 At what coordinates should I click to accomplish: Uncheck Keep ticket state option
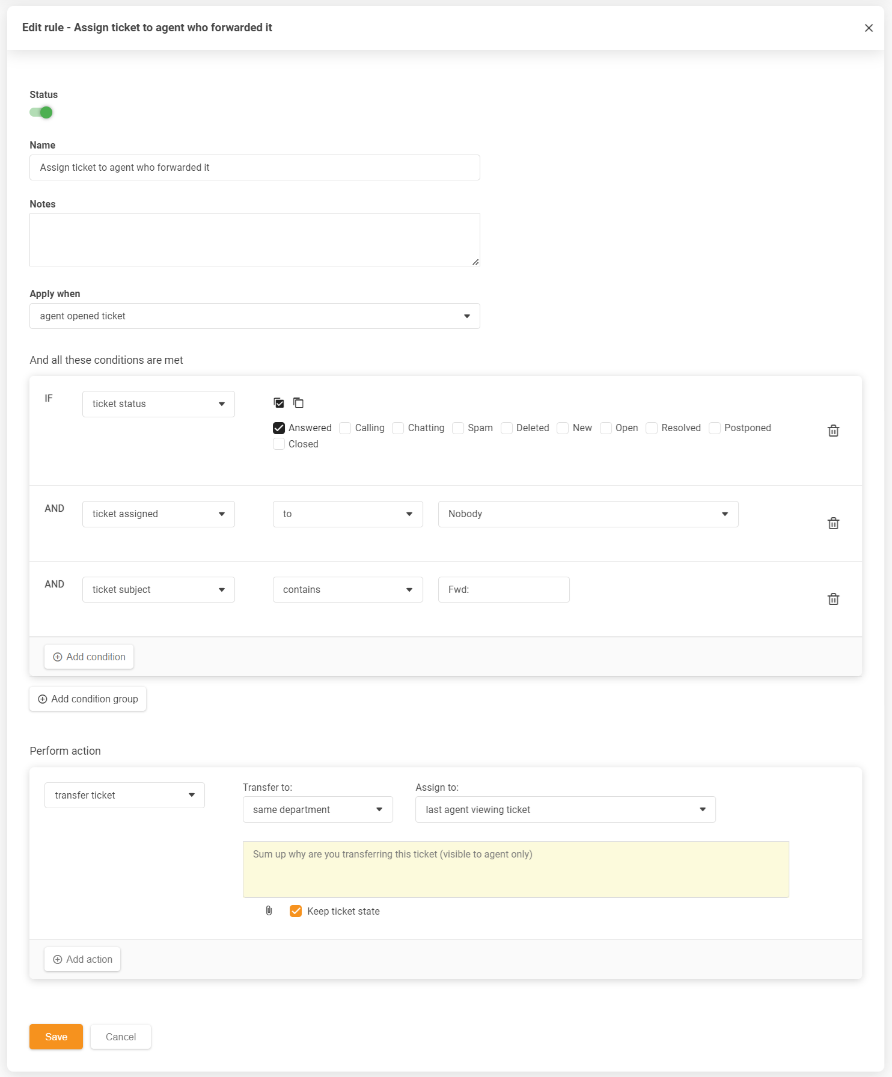(296, 911)
